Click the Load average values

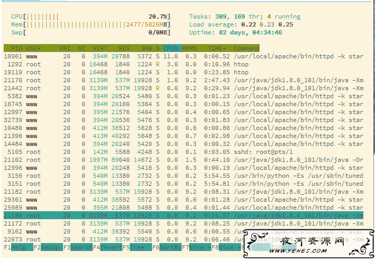point(267,24)
